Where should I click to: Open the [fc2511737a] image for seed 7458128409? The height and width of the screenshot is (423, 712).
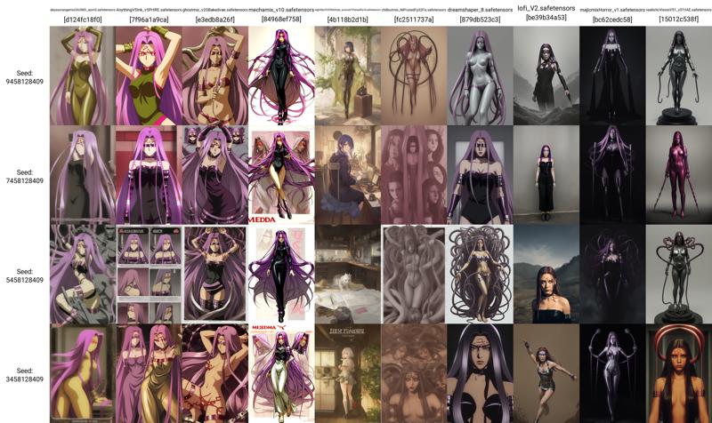(x=414, y=175)
